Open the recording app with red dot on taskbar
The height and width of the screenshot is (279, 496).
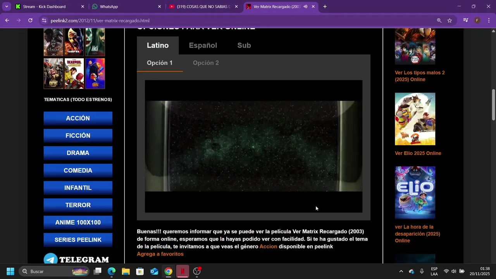197,271
